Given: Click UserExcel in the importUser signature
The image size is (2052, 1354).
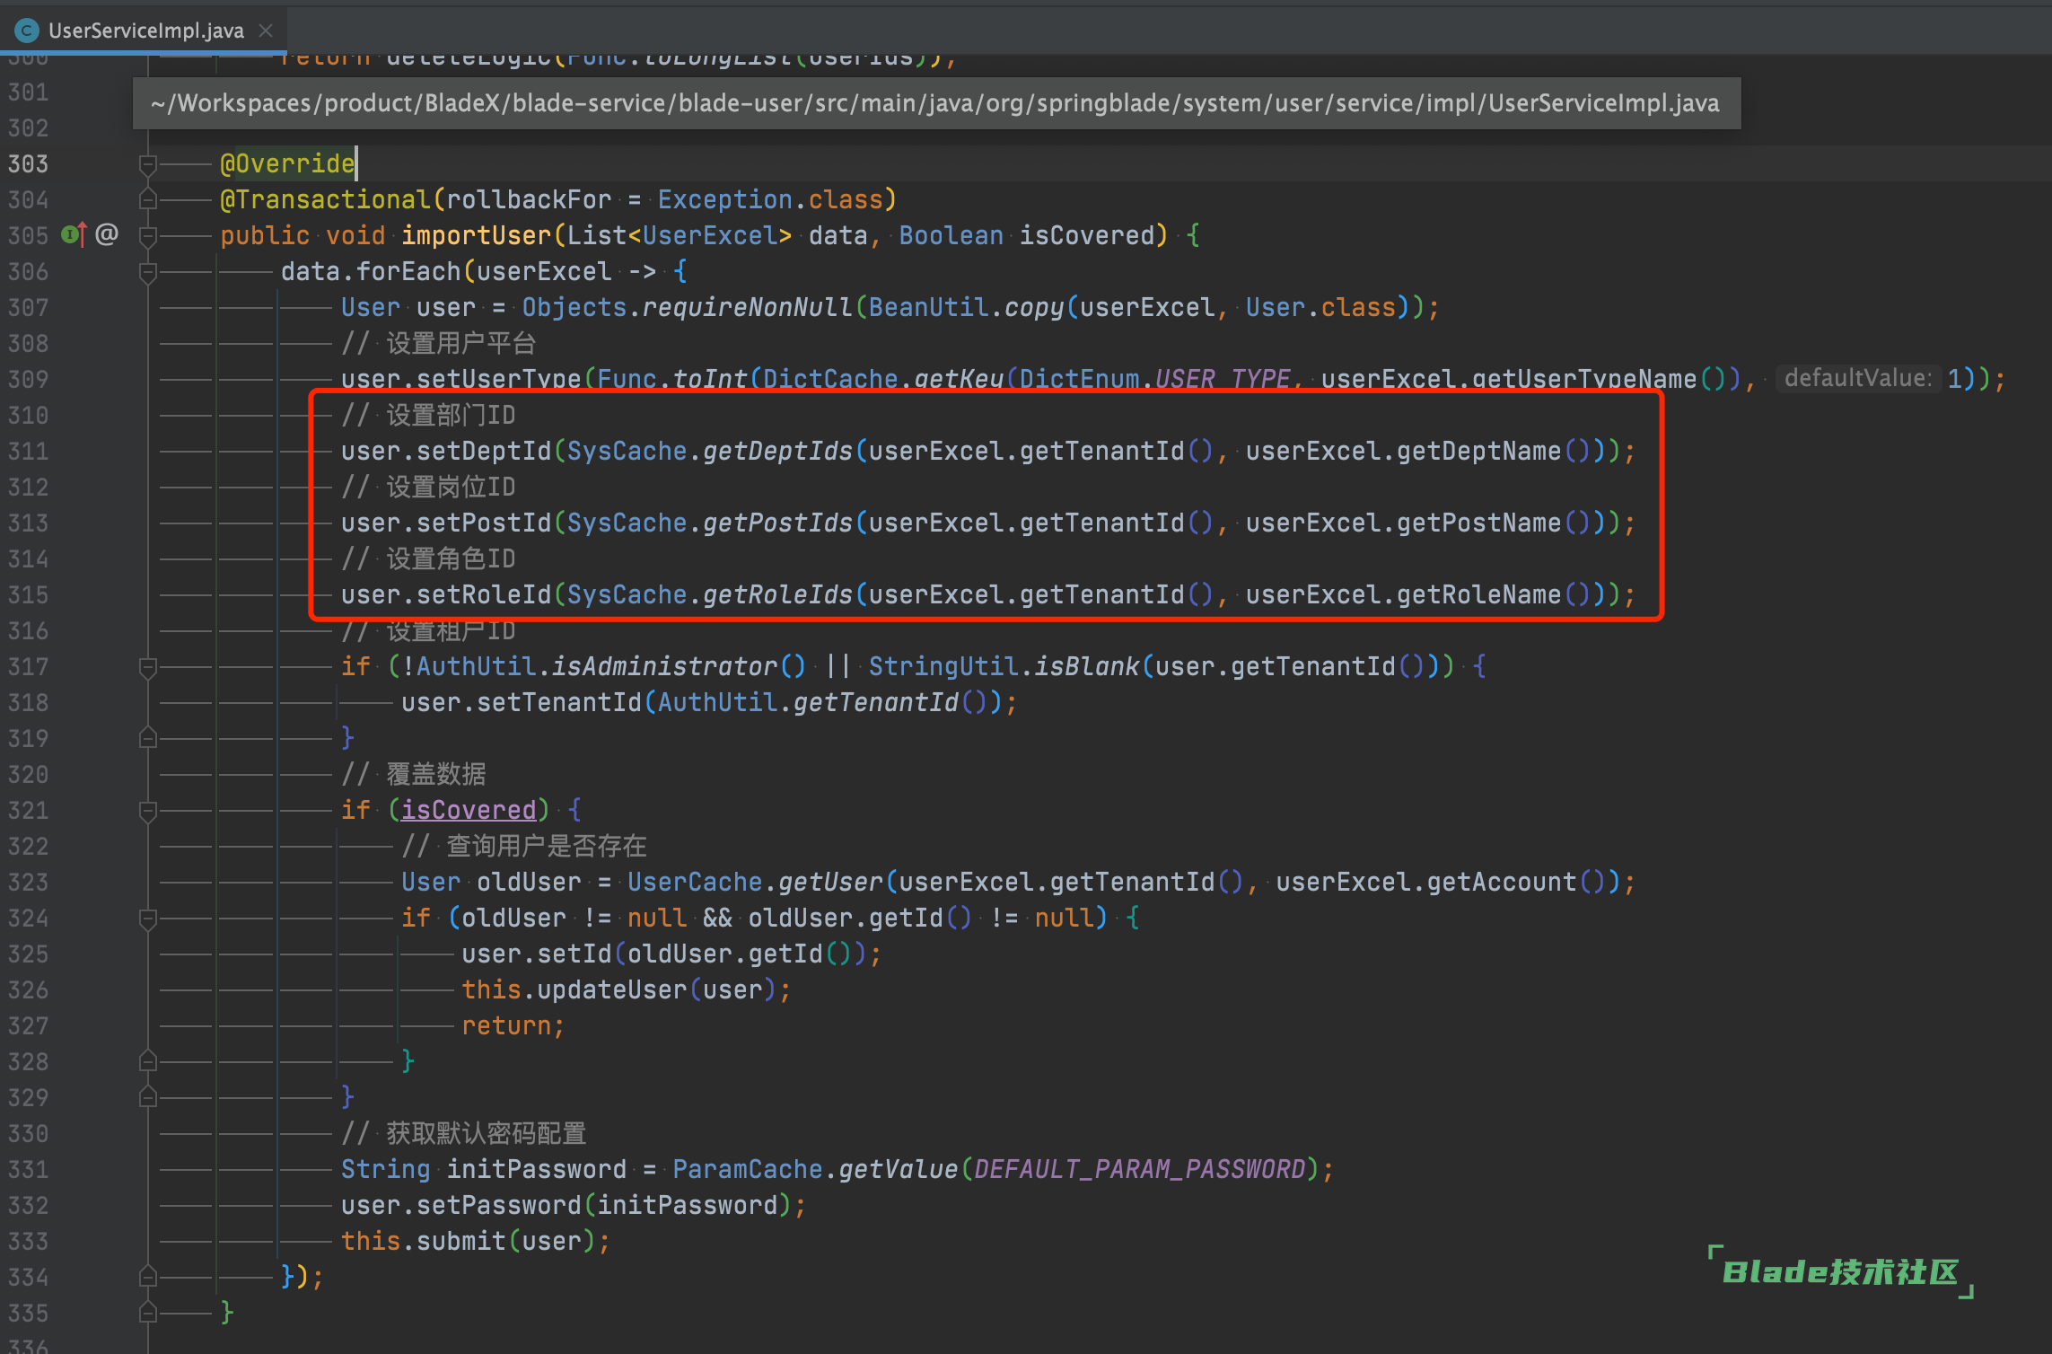Looking at the screenshot, I should pyautogui.click(x=710, y=235).
